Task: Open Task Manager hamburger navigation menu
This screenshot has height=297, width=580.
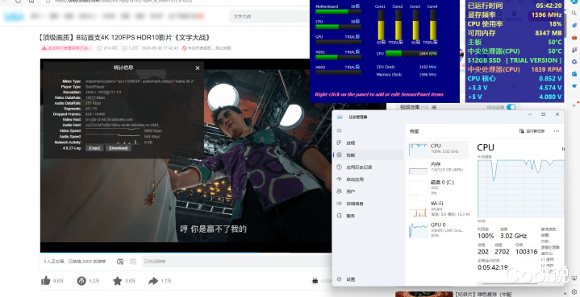Action: (x=339, y=130)
